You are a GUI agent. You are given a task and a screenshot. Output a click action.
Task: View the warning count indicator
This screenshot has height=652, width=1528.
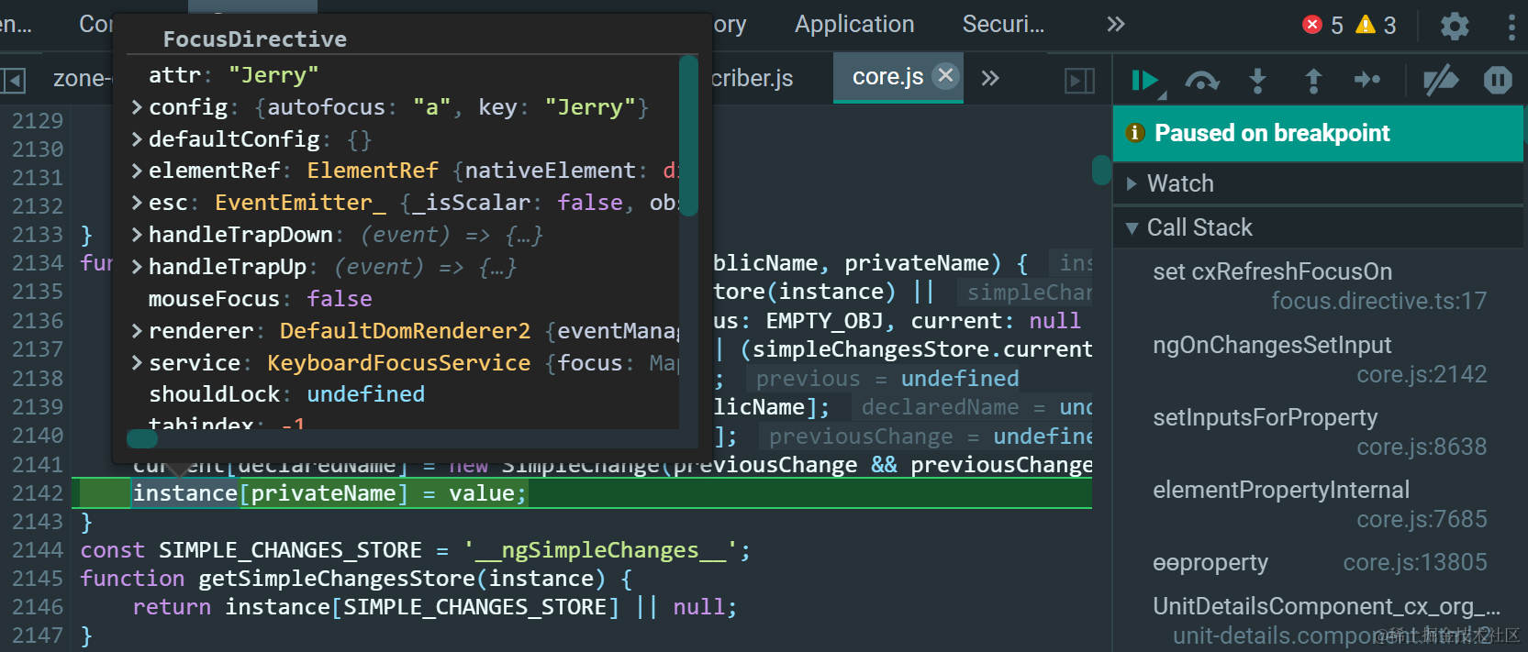[1376, 25]
